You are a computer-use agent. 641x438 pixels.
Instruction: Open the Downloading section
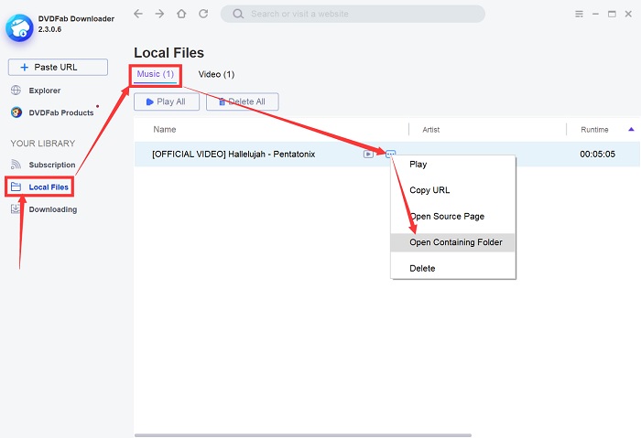(x=44, y=209)
